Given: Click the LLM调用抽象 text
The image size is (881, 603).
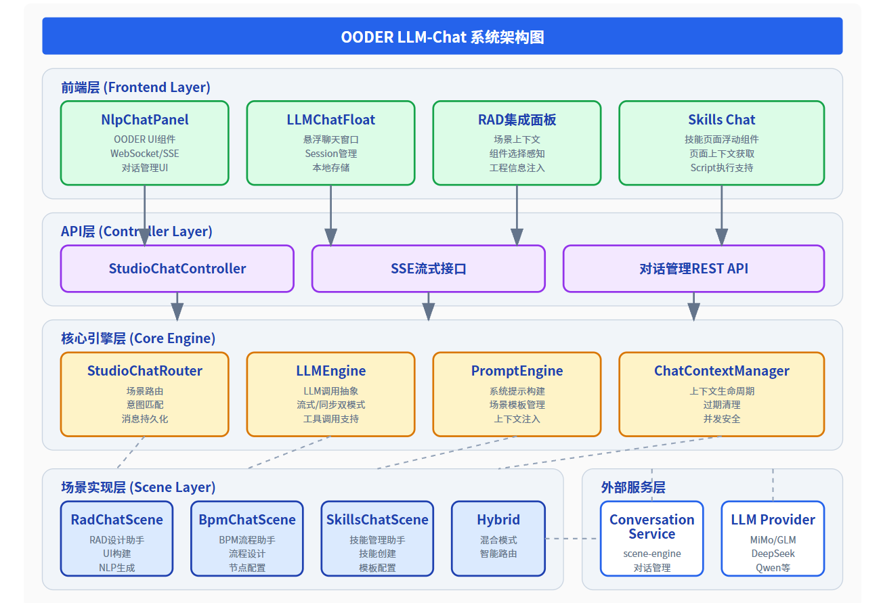Looking at the screenshot, I should [331, 391].
